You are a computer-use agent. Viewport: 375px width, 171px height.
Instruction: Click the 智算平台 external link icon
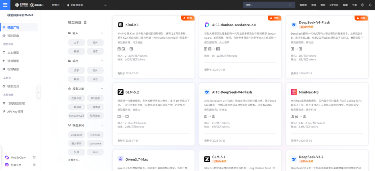(x=34, y=165)
